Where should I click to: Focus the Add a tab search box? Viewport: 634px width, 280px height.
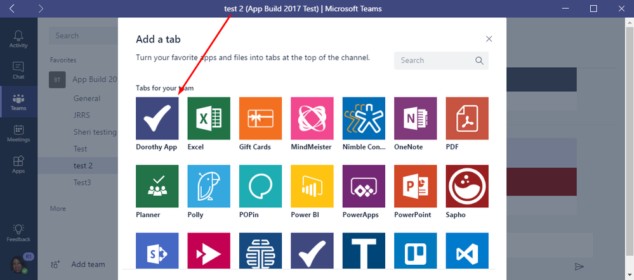441,61
